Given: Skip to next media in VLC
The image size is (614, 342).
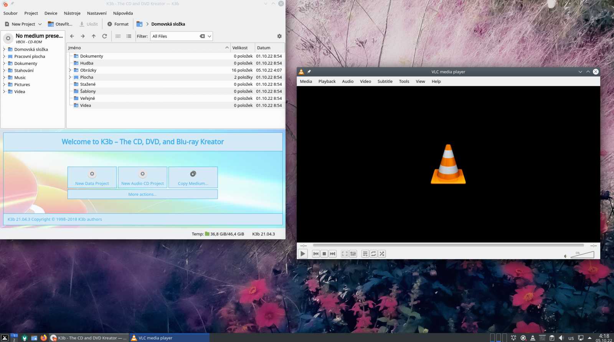Looking at the screenshot, I should (x=333, y=254).
